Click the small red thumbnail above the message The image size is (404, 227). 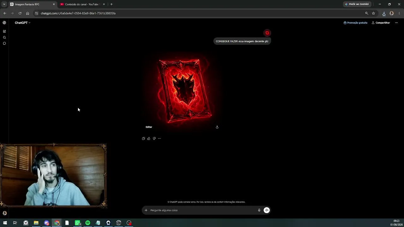(267, 33)
